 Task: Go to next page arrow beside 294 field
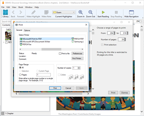click(x=141, y=21)
